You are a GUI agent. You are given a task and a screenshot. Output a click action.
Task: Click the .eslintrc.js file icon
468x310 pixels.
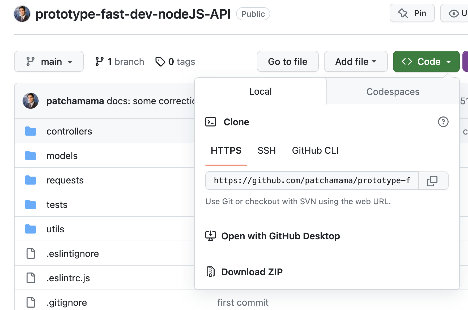point(31,278)
